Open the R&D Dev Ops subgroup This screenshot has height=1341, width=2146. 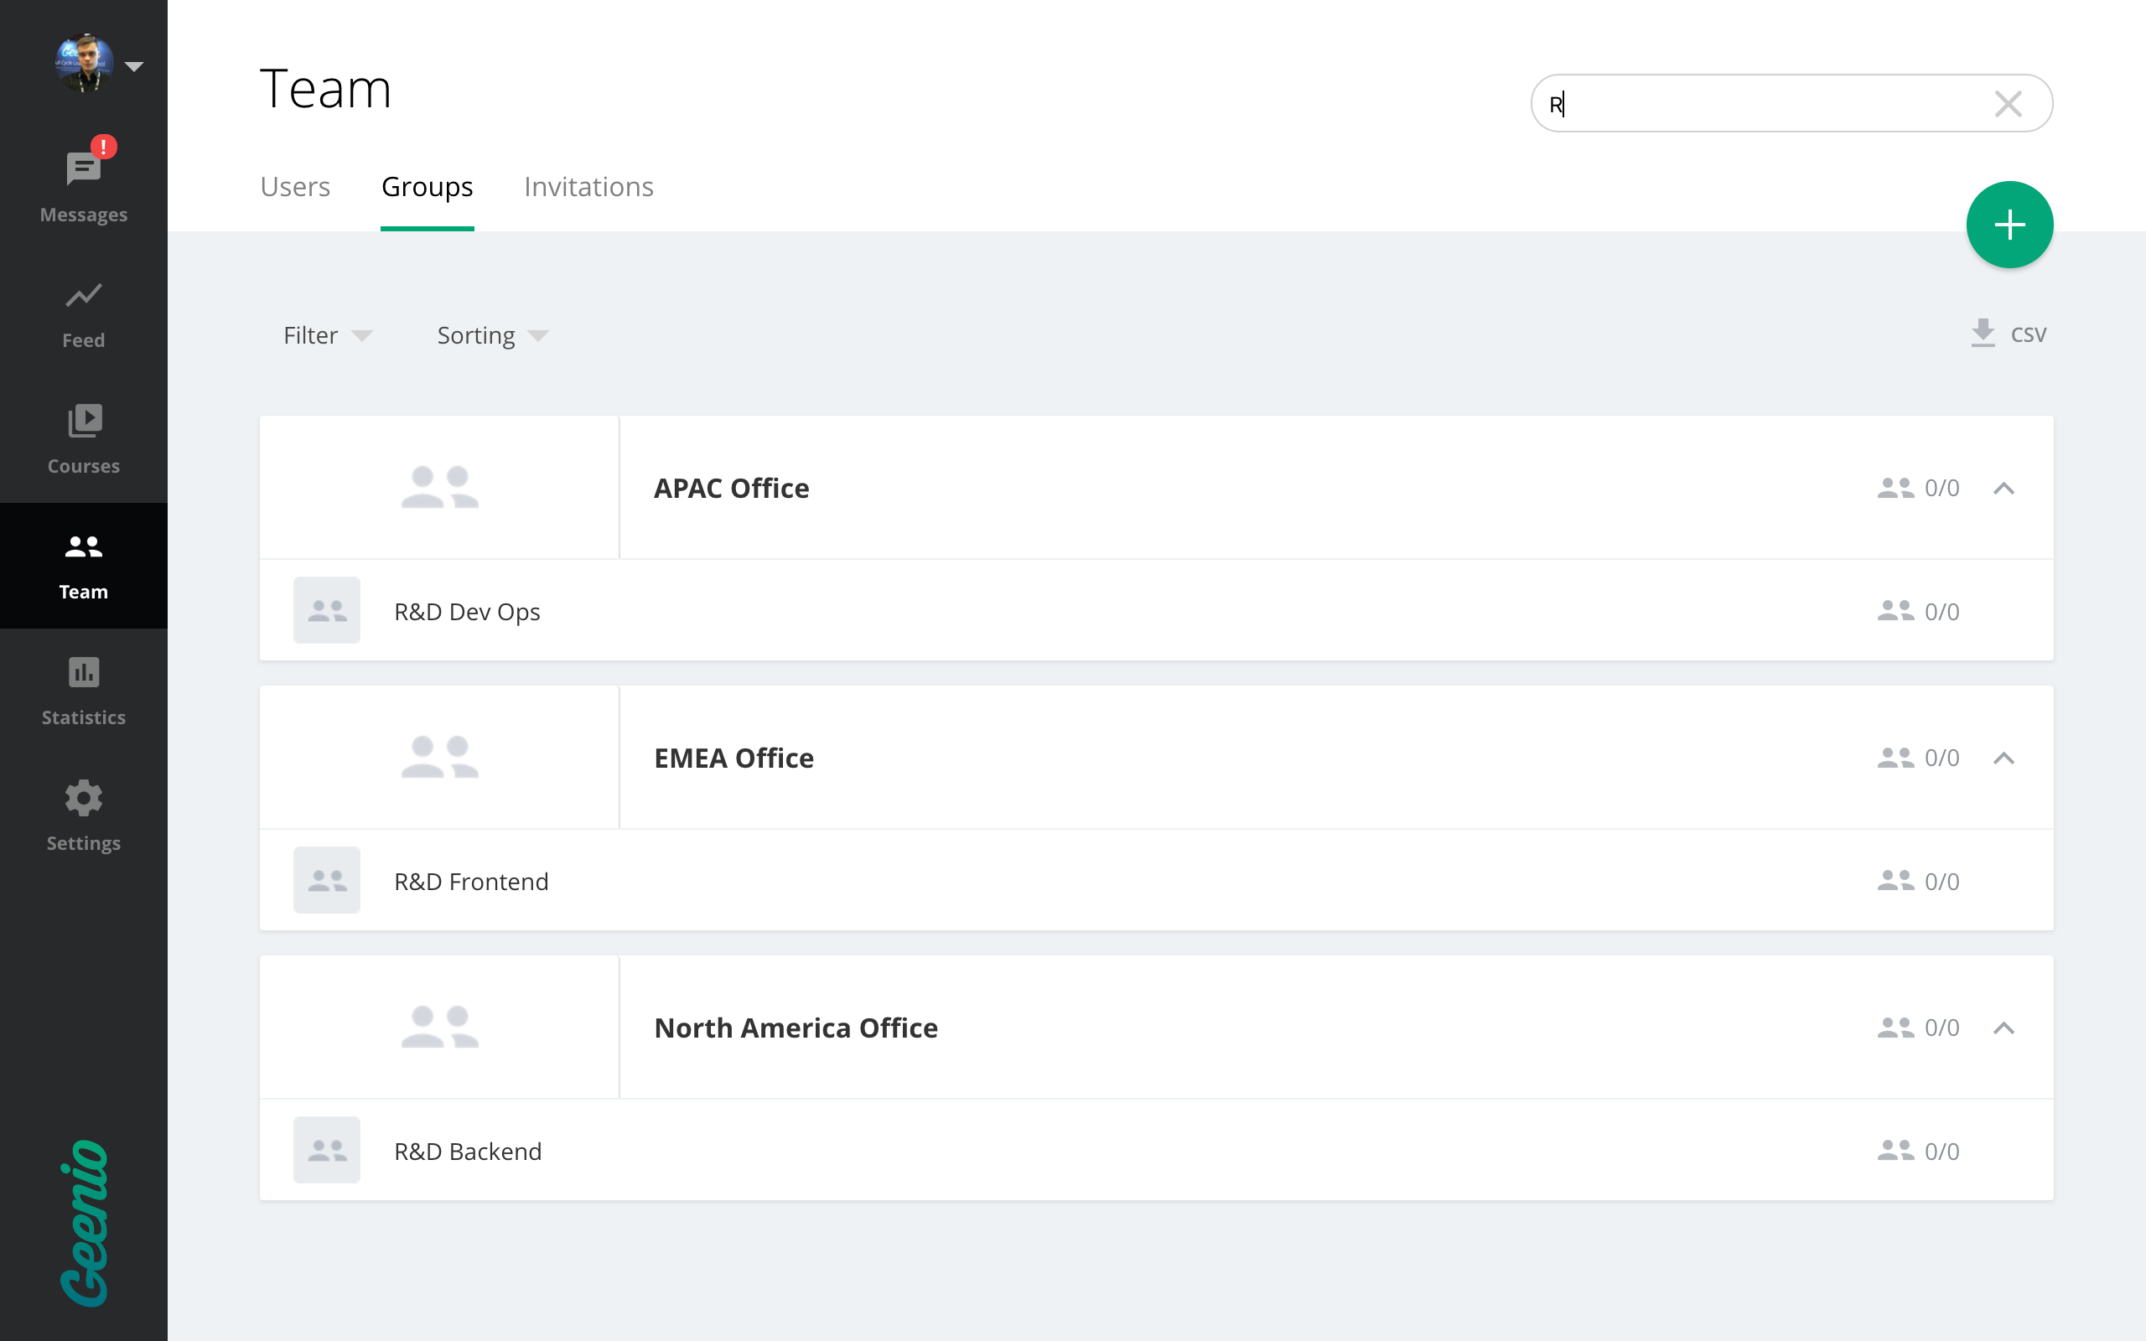[467, 612]
